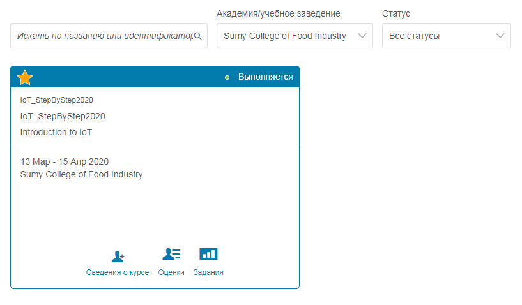Viewport: 522px width, 305px height.
Task: Click the course search input field
Action: coord(109,36)
